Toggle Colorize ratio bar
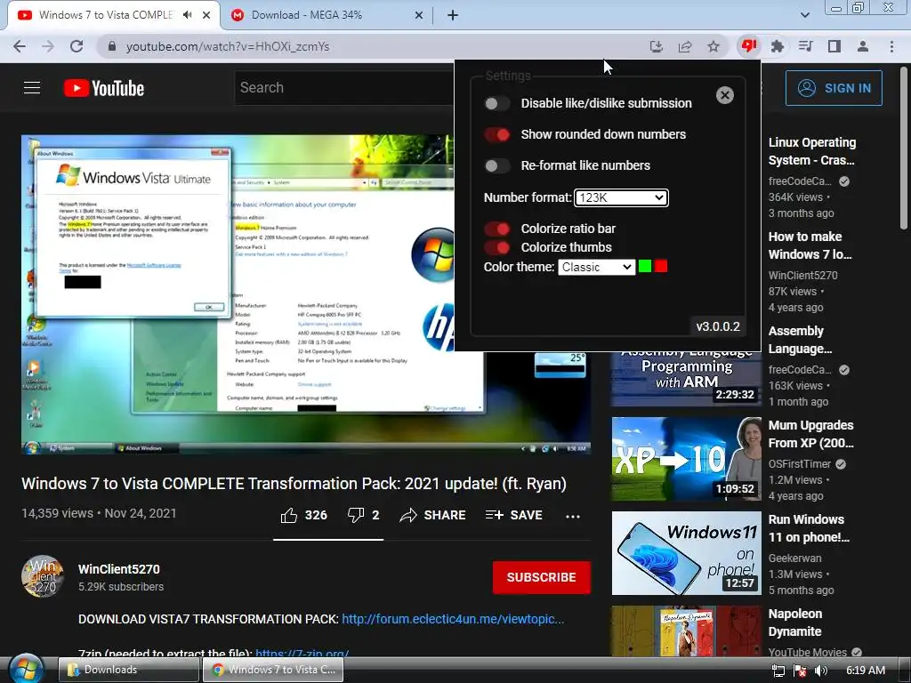The width and height of the screenshot is (911, 683). (496, 229)
